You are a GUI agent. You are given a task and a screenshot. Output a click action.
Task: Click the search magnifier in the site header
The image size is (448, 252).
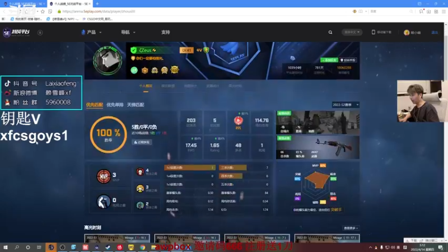(330, 32)
